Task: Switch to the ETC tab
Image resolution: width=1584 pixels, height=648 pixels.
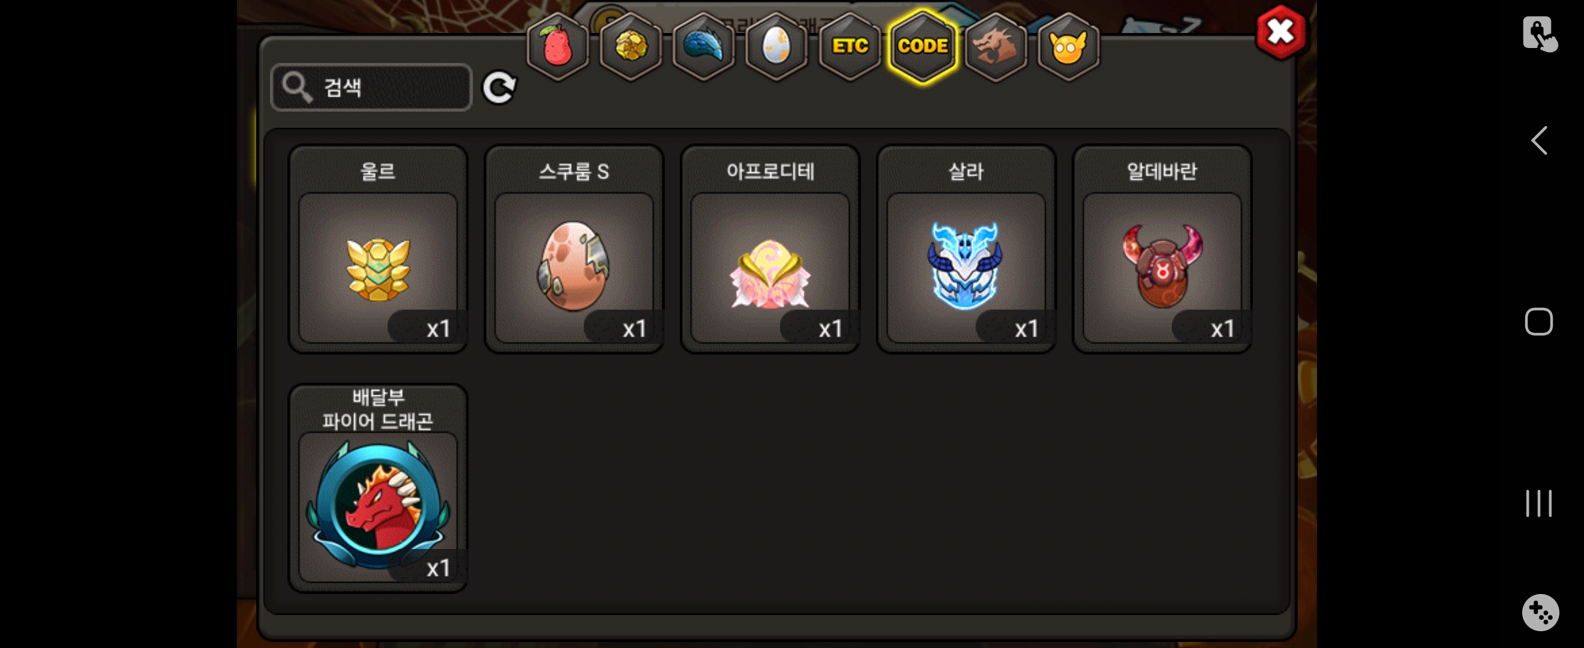Action: 850,46
